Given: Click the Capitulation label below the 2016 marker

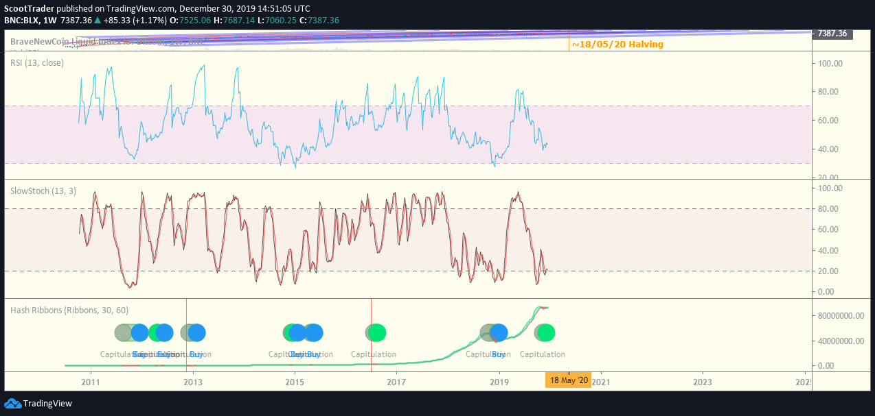Looking at the screenshot, I should pyautogui.click(x=374, y=354).
